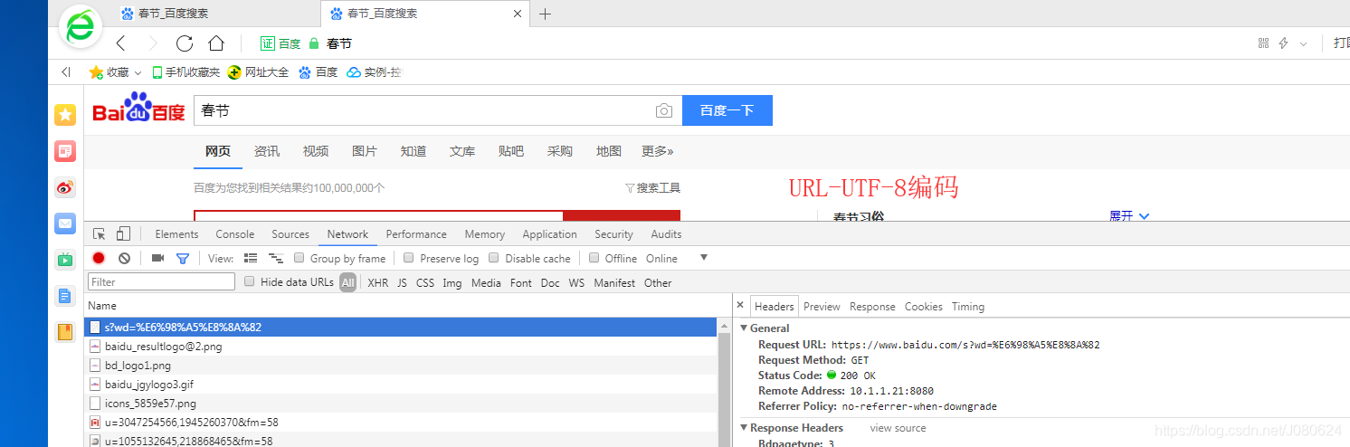Viewport: 1350px width, 447px height.
Task: Select the All filter type toggle
Action: tap(348, 282)
